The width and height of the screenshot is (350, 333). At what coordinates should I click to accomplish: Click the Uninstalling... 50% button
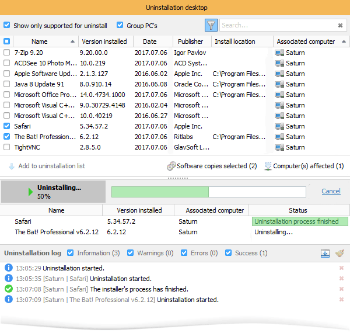(x=53, y=192)
